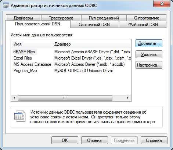Select the MS Access Database entry
The width and height of the screenshot is (173, 150).
[x=32, y=64]
